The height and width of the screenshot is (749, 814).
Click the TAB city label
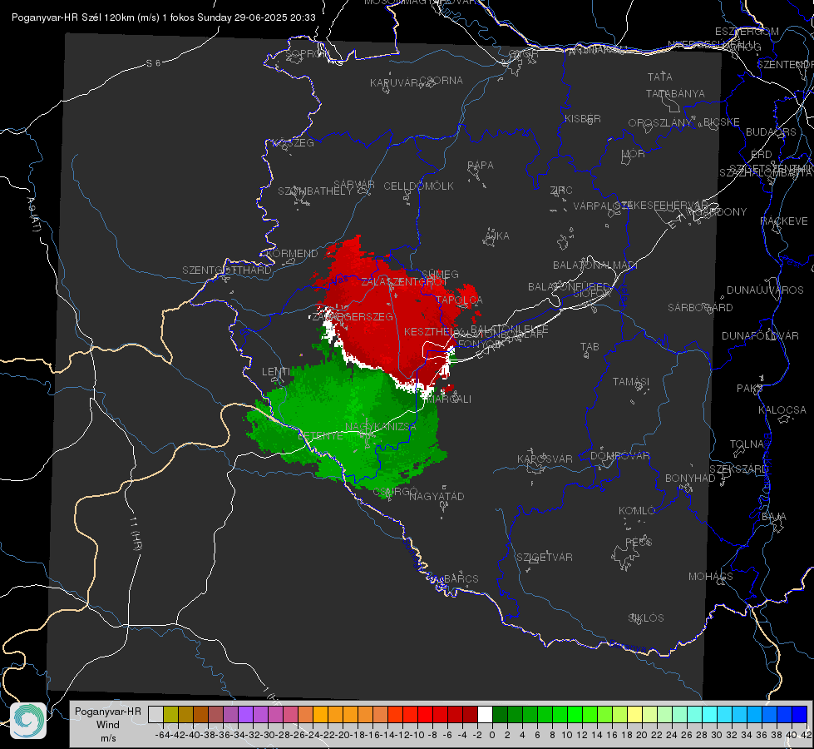click(x=590, y=347)
